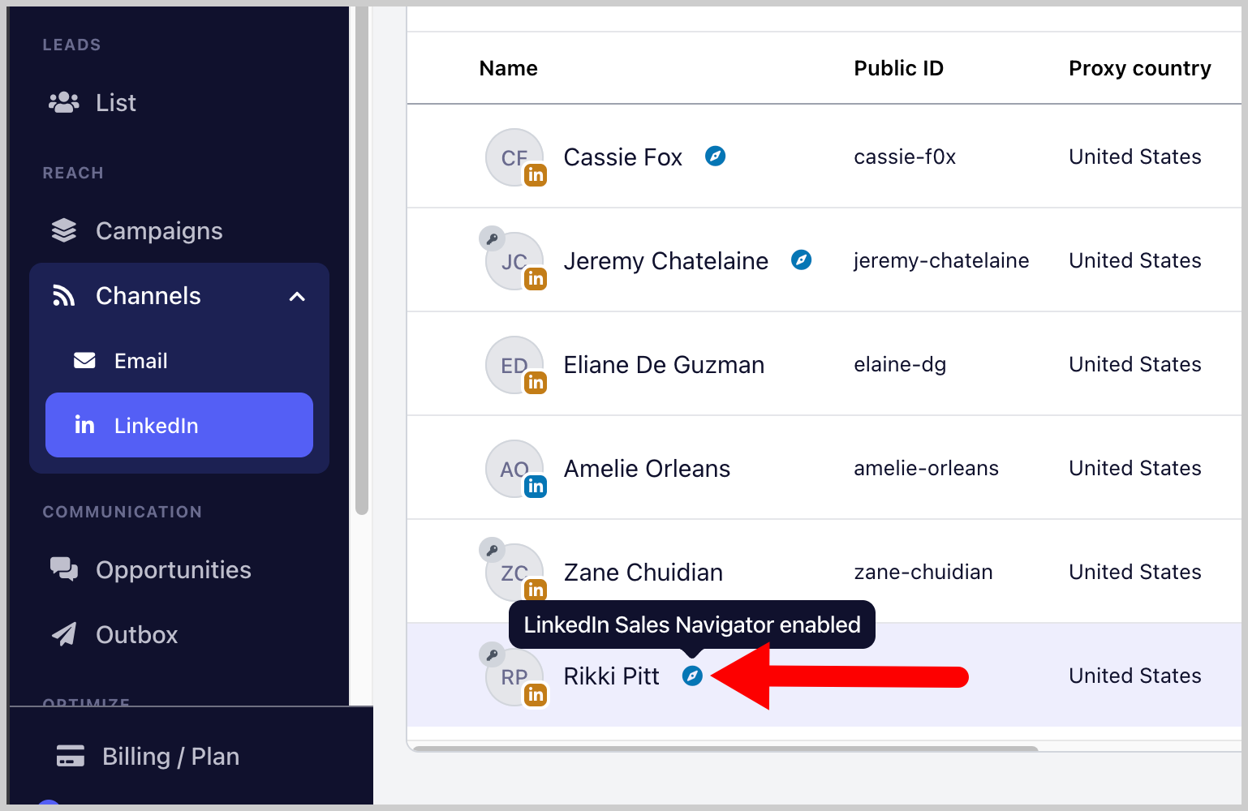Select public ID amelie-orleans
The image size is (1248, 811).
pyautogui.click(x=926, y=468)
